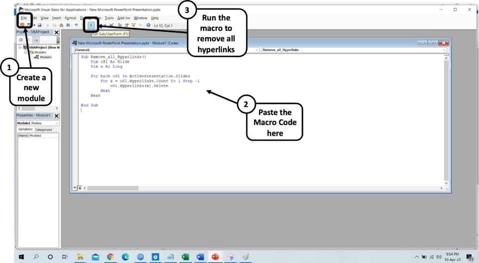
Task: Open Object Browser from the toolbar icon
Action: [134, 25]
